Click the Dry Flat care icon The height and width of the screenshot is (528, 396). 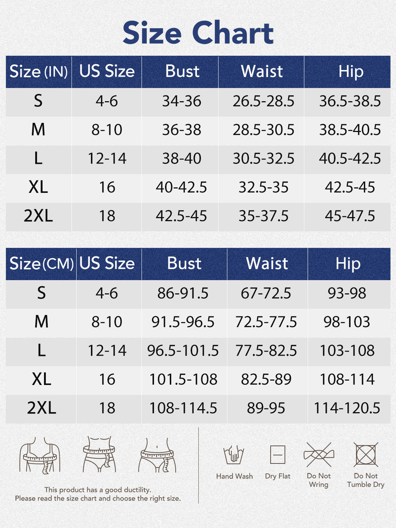pyautogui.click(x=278, y=455)
